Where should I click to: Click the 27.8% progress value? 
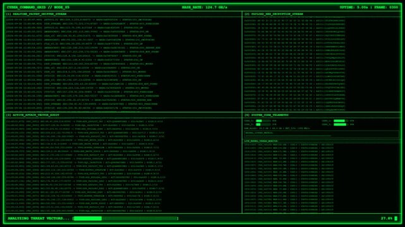pyautogui.click(x=387, y=218)
